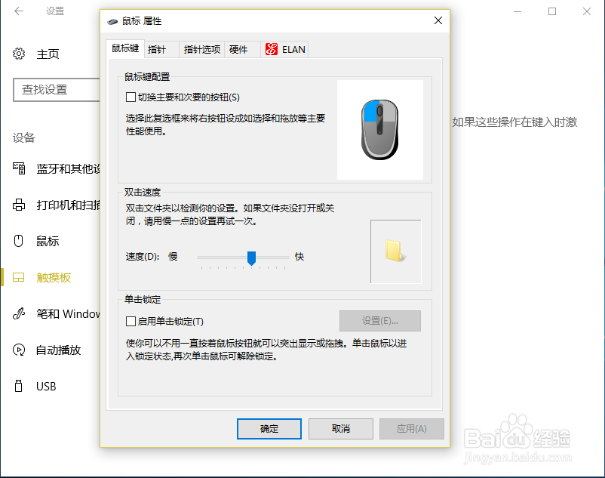
Task: Click the pen icon for 笔和 Windows Ink
Action: click(x=19, y=313)
